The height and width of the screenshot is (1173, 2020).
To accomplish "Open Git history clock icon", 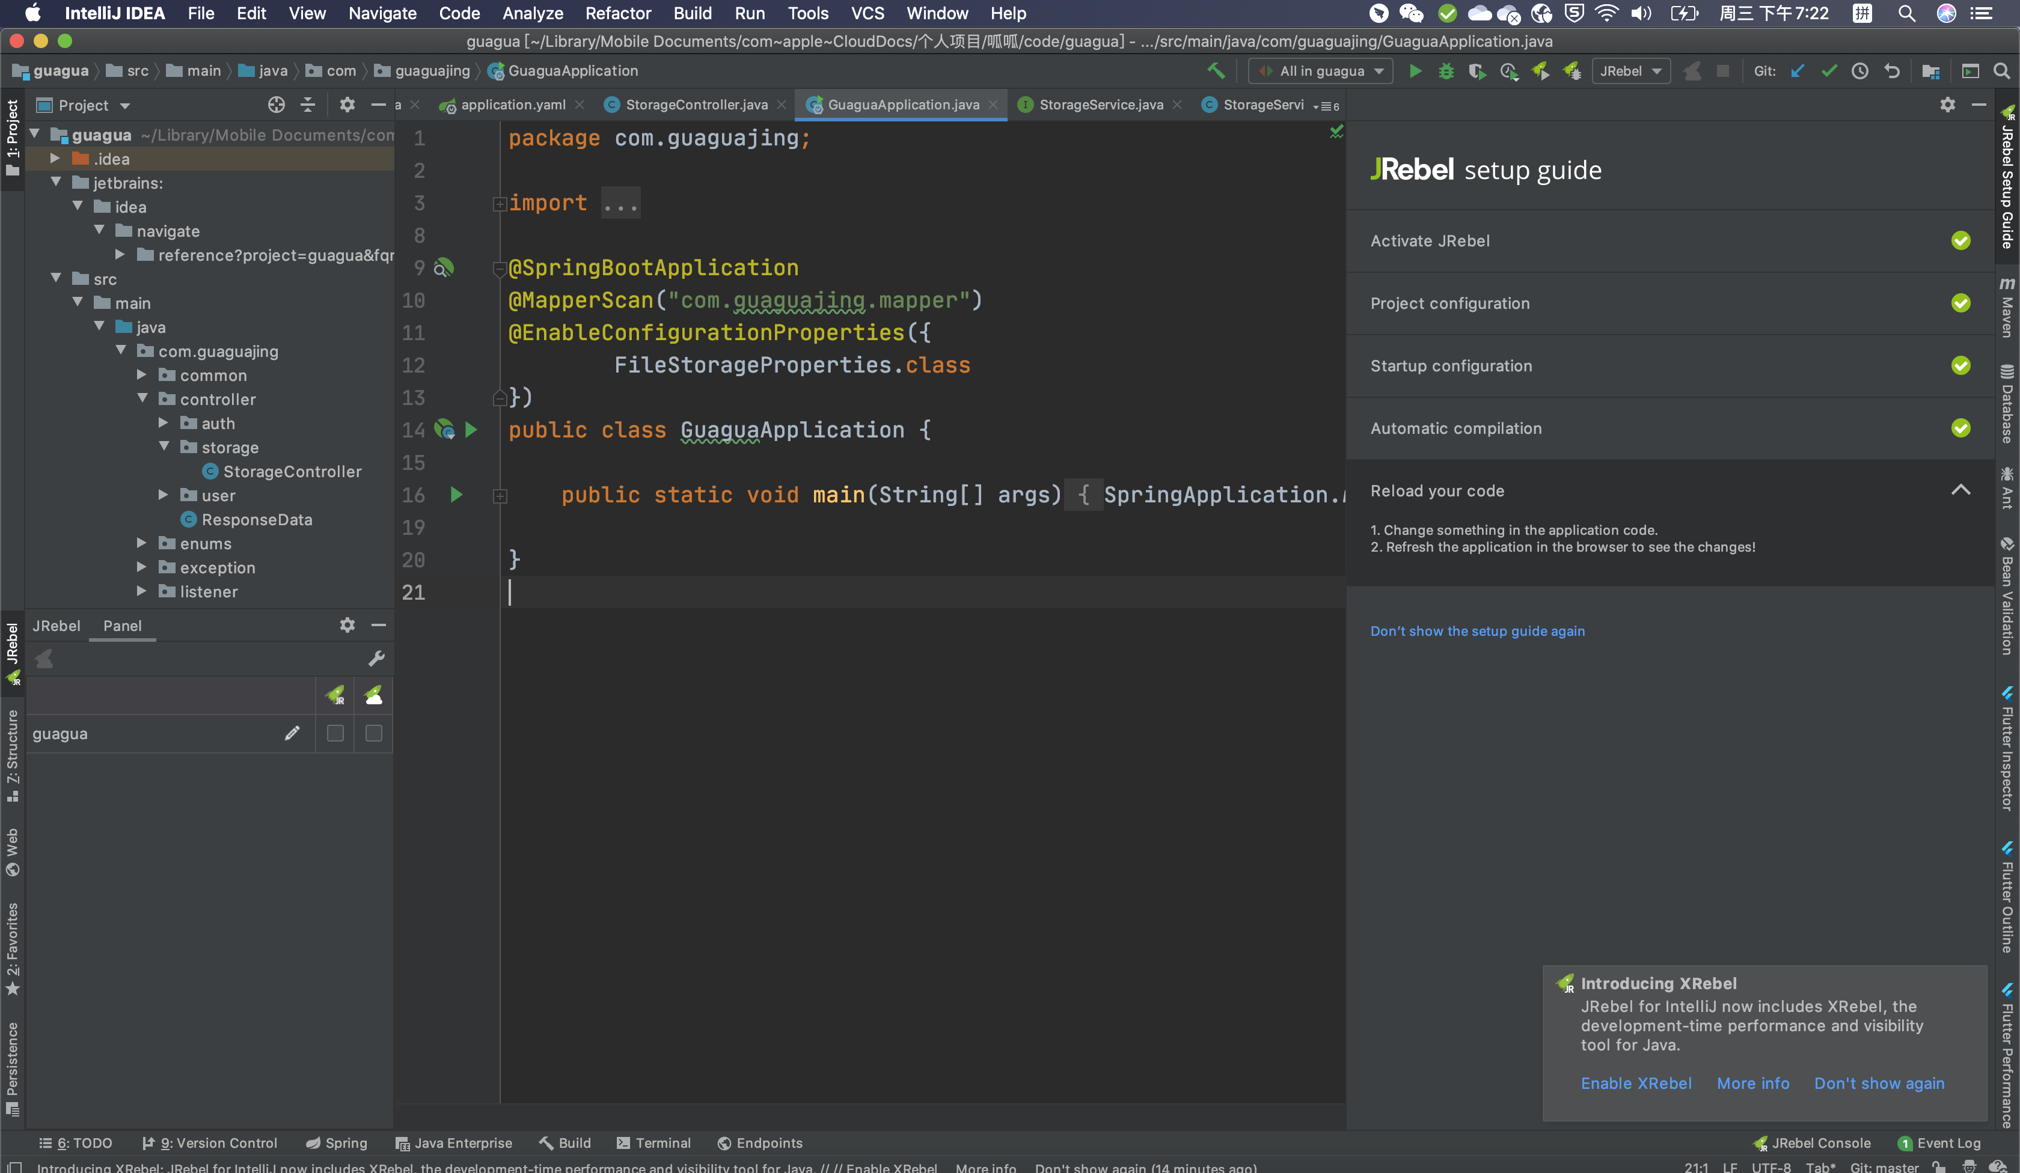I will click(1859, 72).
